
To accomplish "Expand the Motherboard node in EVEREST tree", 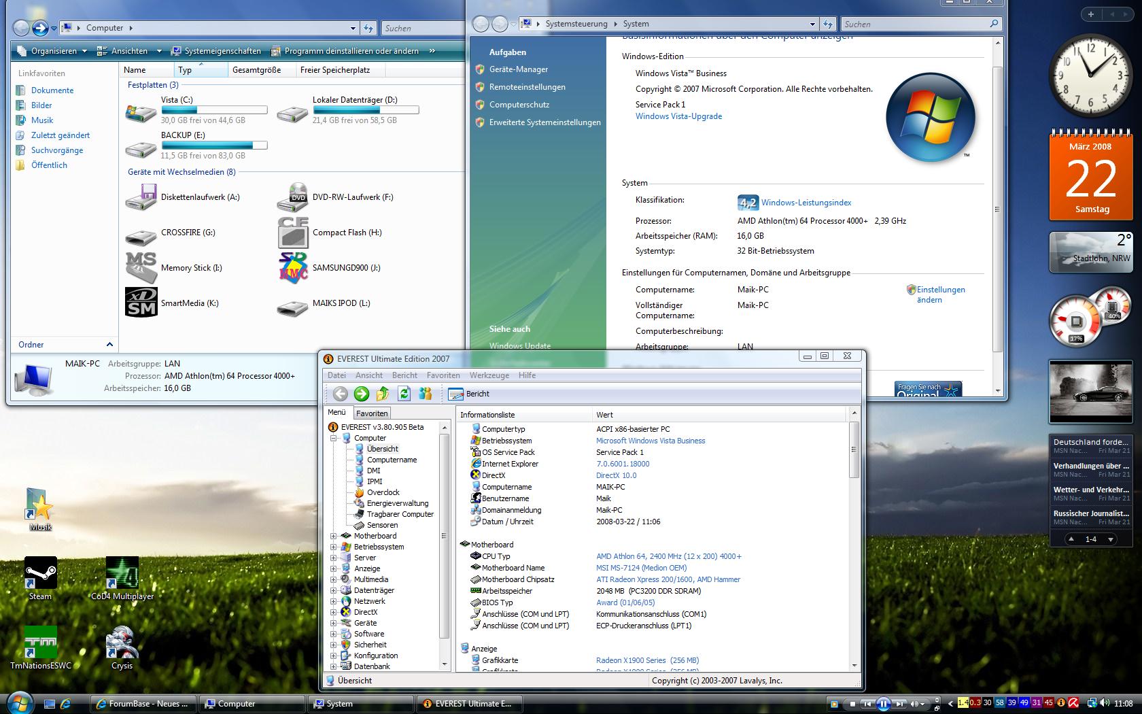I will click(334, 536).
